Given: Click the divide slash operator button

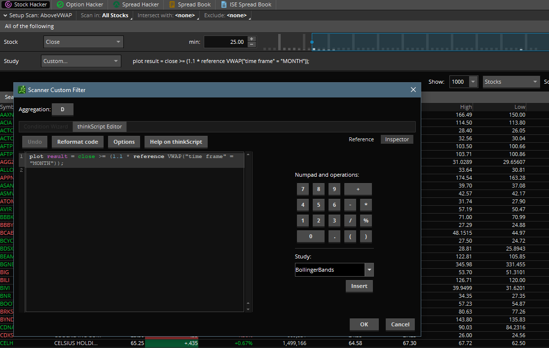Looking at the screenshot, I should (x=350, y=221).
